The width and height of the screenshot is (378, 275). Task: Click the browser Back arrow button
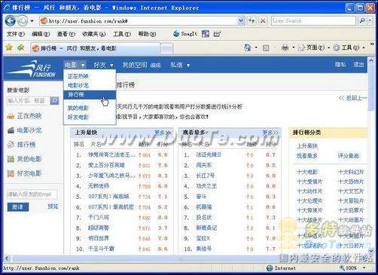point(11,21)
